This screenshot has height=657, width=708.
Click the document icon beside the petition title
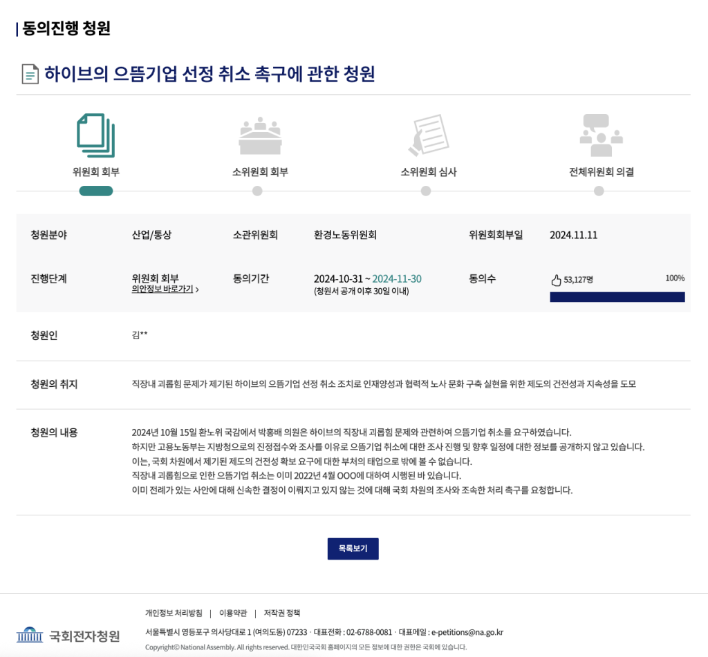coord(30,74)
